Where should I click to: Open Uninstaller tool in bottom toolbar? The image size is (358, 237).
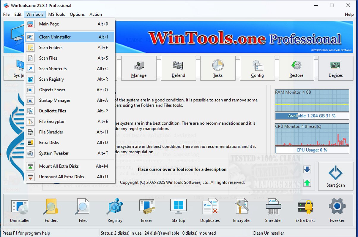coord(20,210)
